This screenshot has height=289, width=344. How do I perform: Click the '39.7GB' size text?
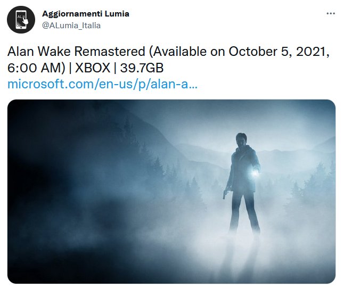tap(142, 68)
